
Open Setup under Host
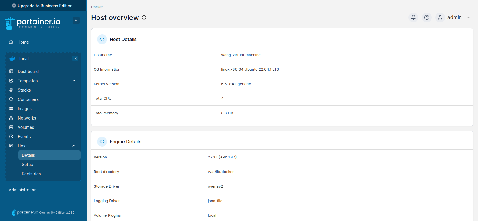click(x=27, y=165)
